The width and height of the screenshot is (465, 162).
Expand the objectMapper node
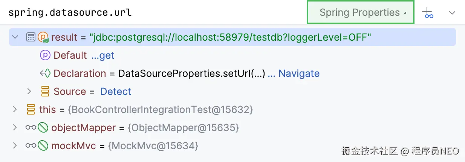coord(15,128)
